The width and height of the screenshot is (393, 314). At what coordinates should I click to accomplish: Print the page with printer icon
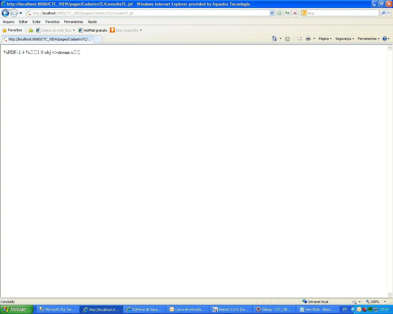tap(308, 39)
